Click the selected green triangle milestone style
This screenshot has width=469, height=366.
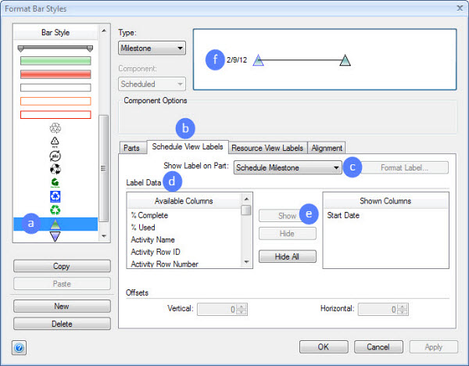(x=55, y=224)
